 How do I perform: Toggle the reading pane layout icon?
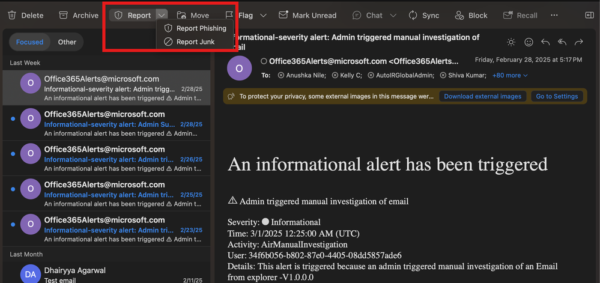pos(589,15)
